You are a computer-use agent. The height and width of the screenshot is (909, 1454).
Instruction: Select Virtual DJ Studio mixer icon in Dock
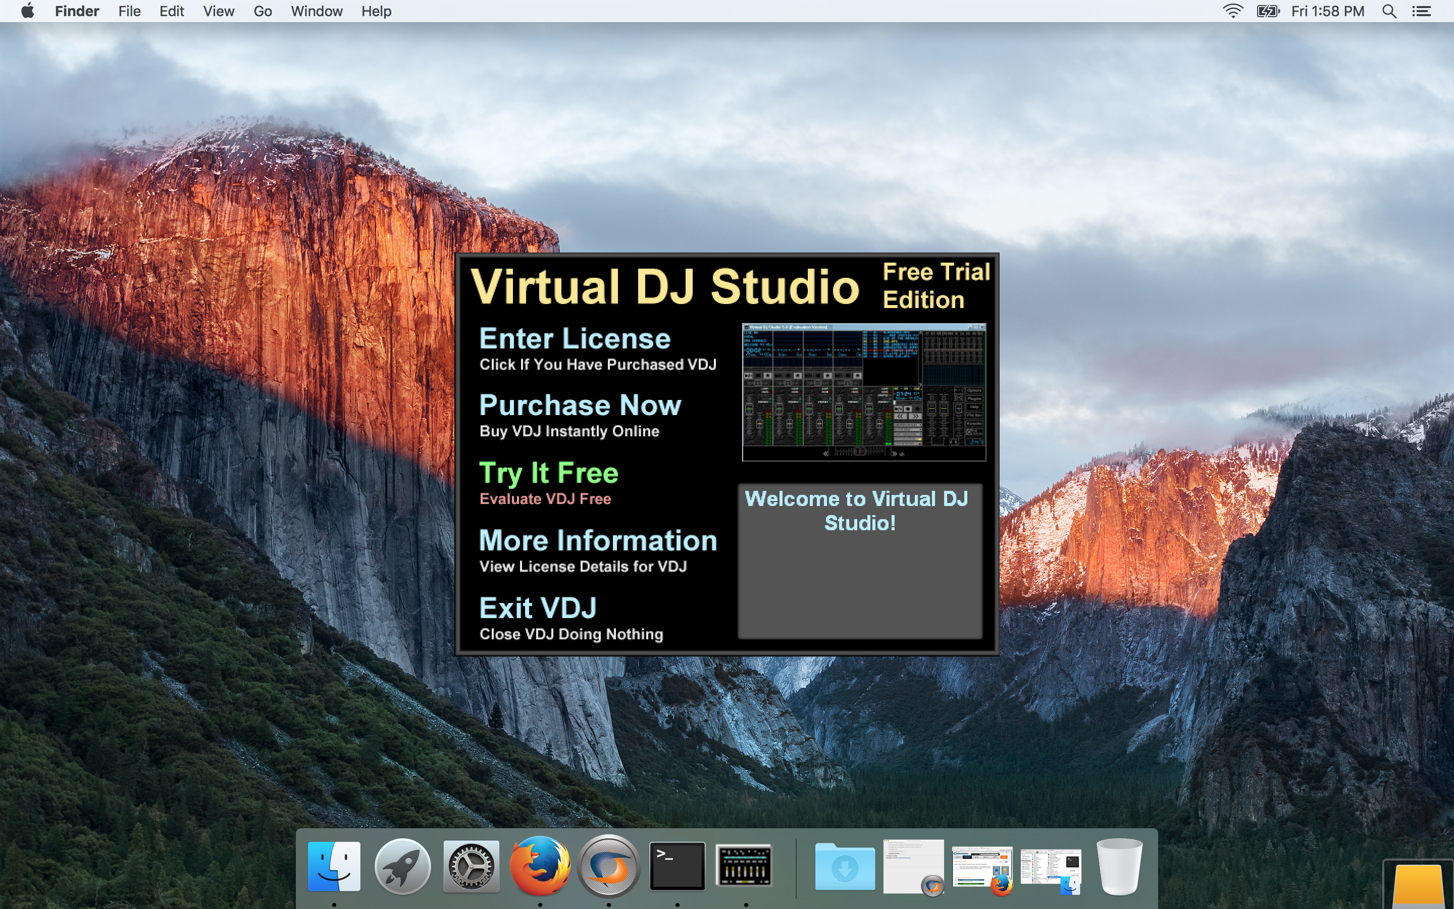coord(744,866)
